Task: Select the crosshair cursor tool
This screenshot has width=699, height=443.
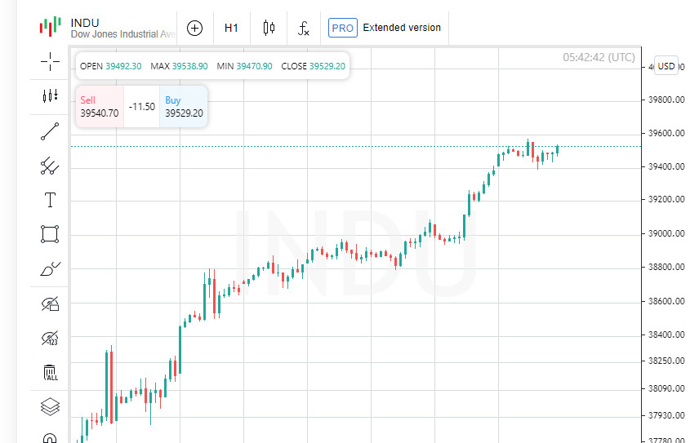Action: [50, 61]
